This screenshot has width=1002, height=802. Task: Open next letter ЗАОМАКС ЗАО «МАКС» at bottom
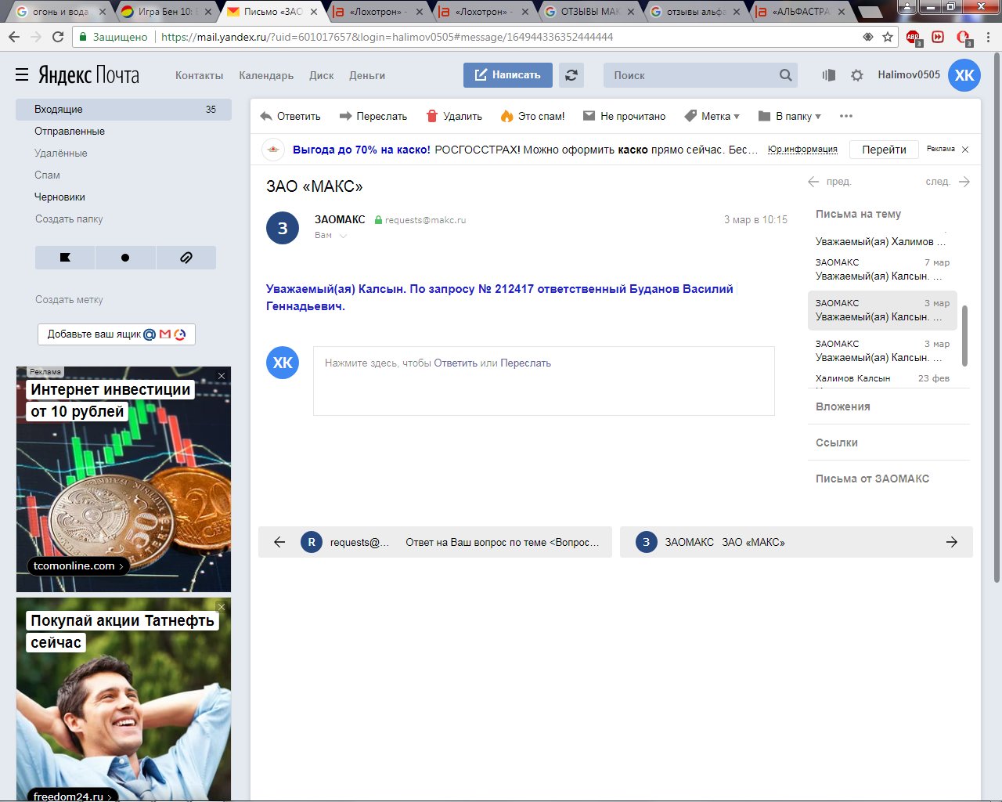pos(796,542)
